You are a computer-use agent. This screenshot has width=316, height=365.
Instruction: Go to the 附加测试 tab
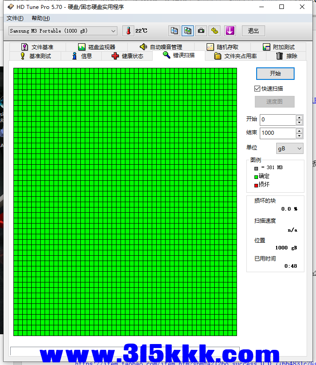(x=279, y=47)
